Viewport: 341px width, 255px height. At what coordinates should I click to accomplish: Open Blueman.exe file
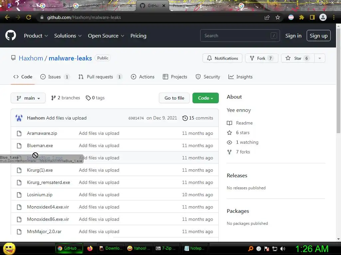40,145
